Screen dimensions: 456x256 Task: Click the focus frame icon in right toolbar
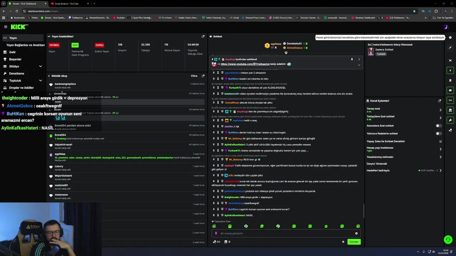[x=450, y=60]
